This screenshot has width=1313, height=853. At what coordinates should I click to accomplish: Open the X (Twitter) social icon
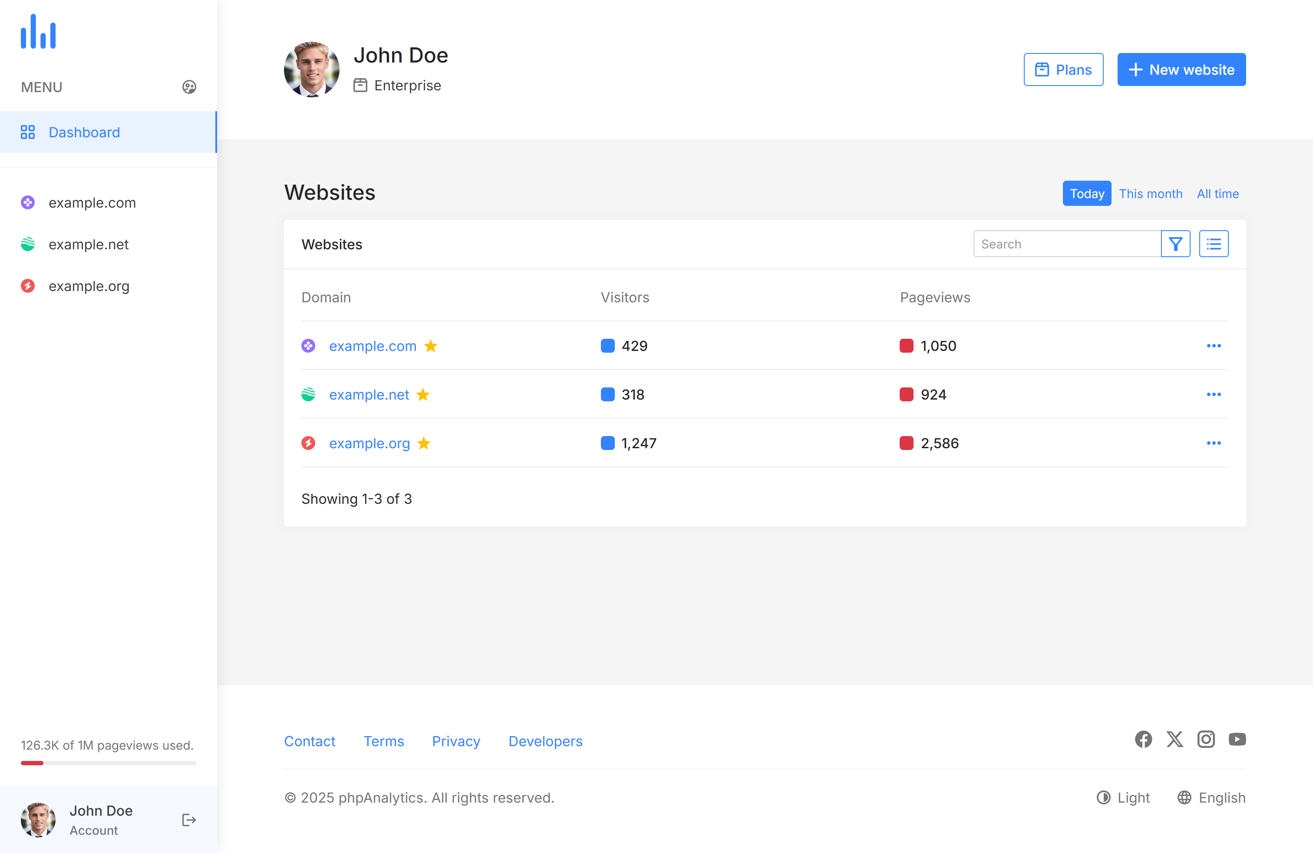coord(1174,739)
